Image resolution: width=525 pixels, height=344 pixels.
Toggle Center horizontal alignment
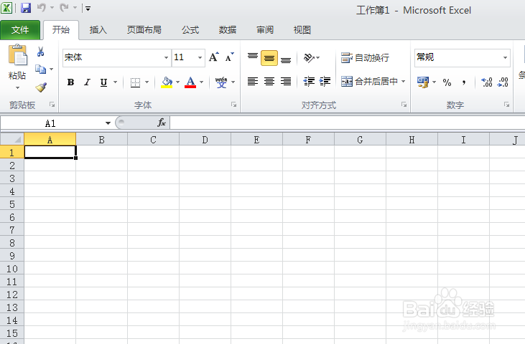[269, 82]
